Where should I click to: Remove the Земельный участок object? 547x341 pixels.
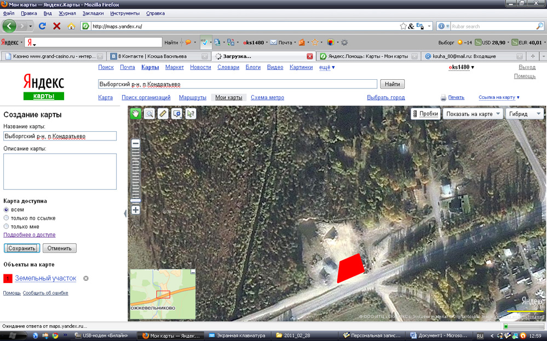coord(85,279)
